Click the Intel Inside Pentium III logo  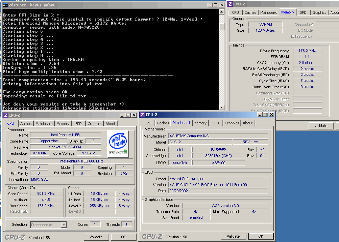[x=118, y=144]
